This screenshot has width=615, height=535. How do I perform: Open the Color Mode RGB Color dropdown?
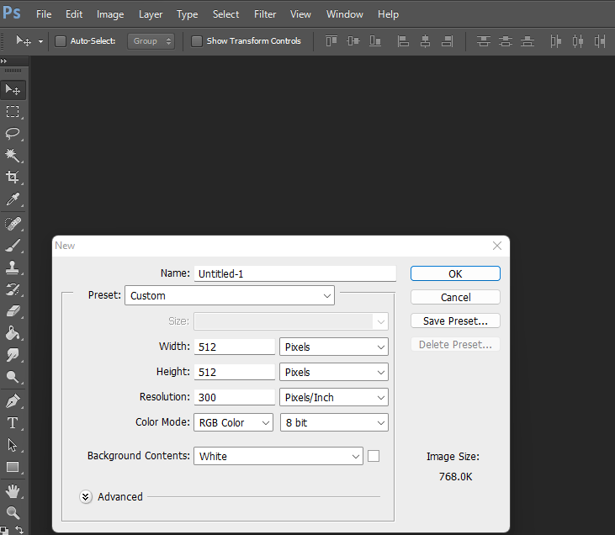pos(233,422)
